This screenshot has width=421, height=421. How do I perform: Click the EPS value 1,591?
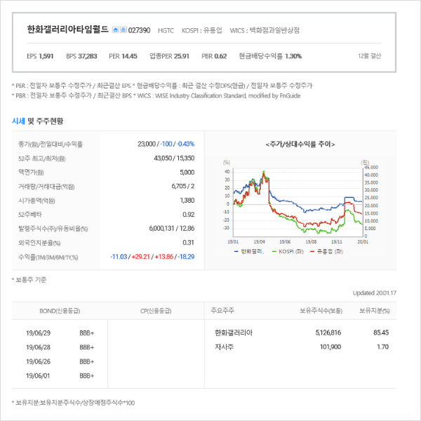[x=46, y=56]
